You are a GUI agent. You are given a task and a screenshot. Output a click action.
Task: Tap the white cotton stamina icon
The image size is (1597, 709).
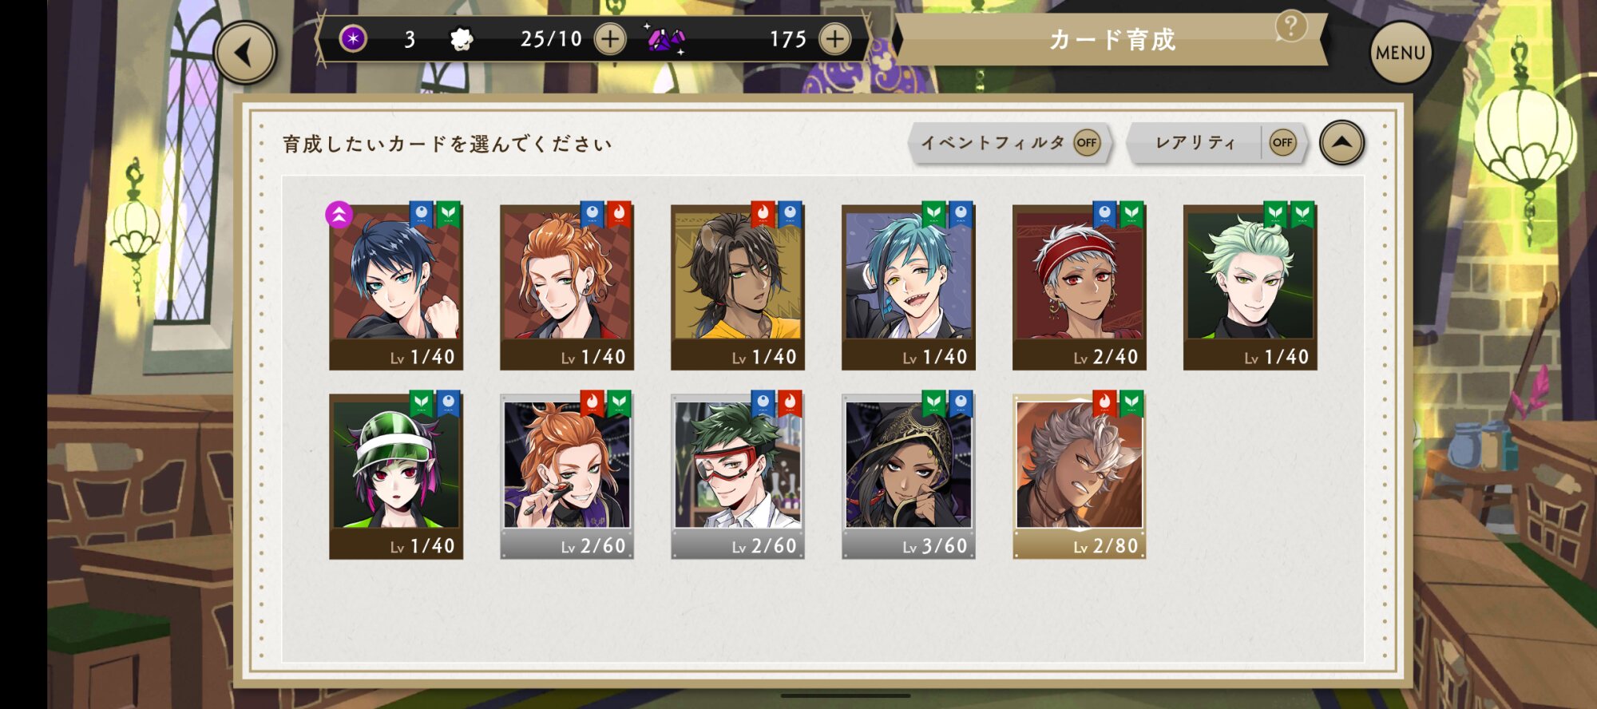(x=462, y=39)
